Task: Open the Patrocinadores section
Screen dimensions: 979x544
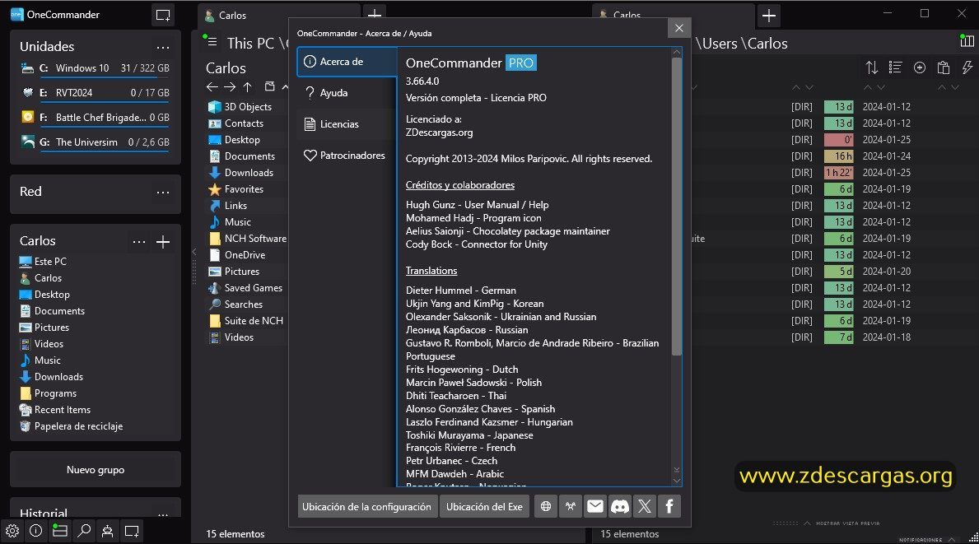Action: (x=347, y=156)
